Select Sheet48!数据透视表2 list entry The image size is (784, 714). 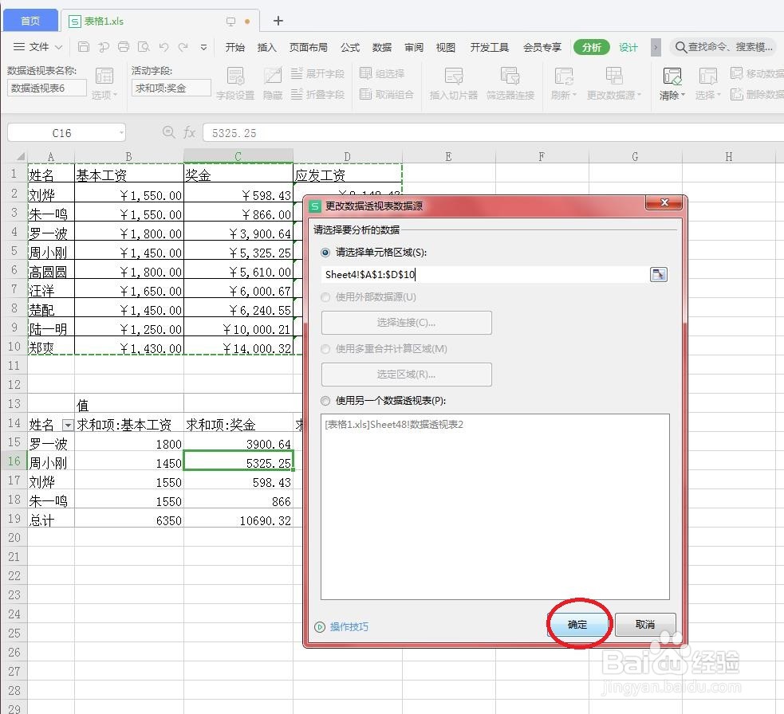[394, 424]
